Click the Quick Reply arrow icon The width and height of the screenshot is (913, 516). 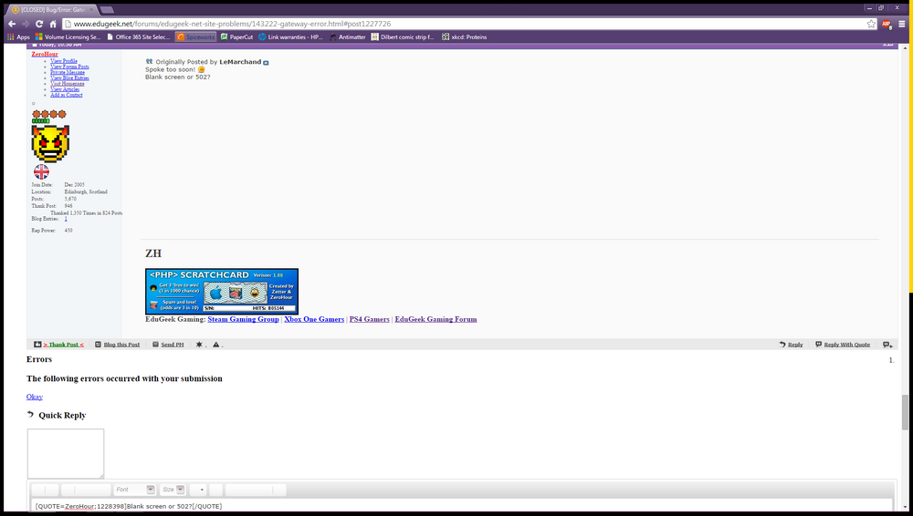point(30,414)
